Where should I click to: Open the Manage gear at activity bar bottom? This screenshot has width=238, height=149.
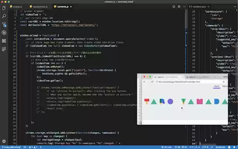(4, 141)
